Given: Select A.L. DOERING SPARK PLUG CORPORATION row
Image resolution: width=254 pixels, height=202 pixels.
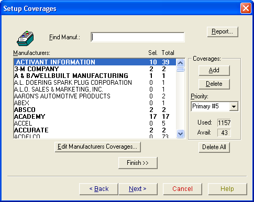Looking at the screenshot, I should 95,83.
